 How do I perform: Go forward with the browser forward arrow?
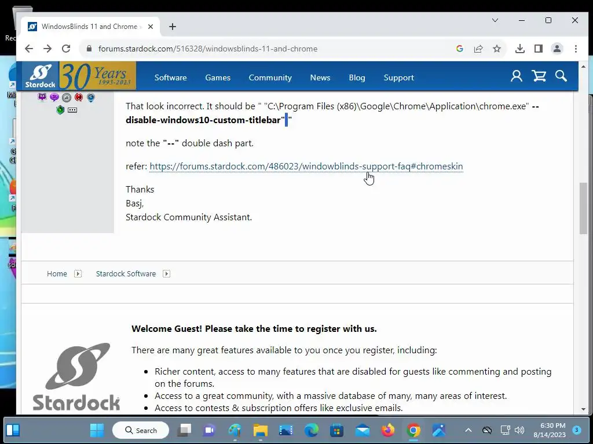click(x=47, y=49)
